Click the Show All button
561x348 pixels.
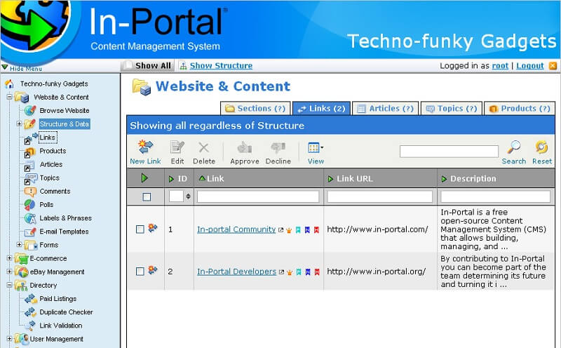point(147,66)
